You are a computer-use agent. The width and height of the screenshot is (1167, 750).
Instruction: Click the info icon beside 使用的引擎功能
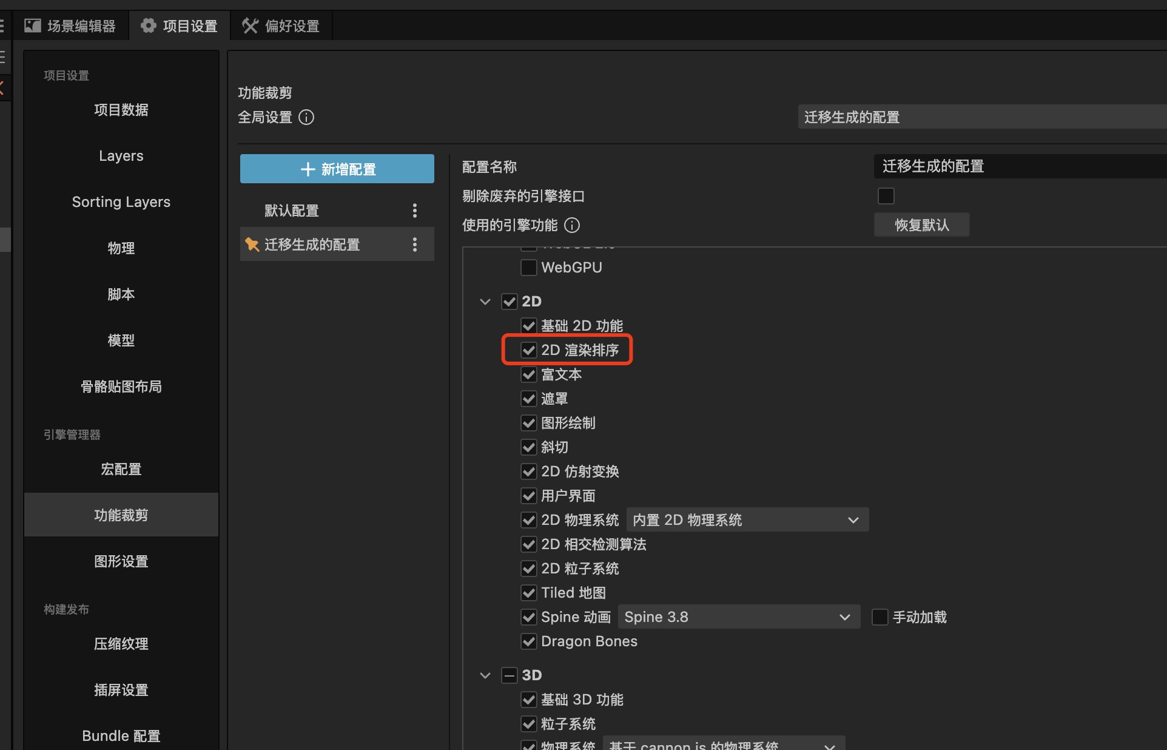coord(572,225)
